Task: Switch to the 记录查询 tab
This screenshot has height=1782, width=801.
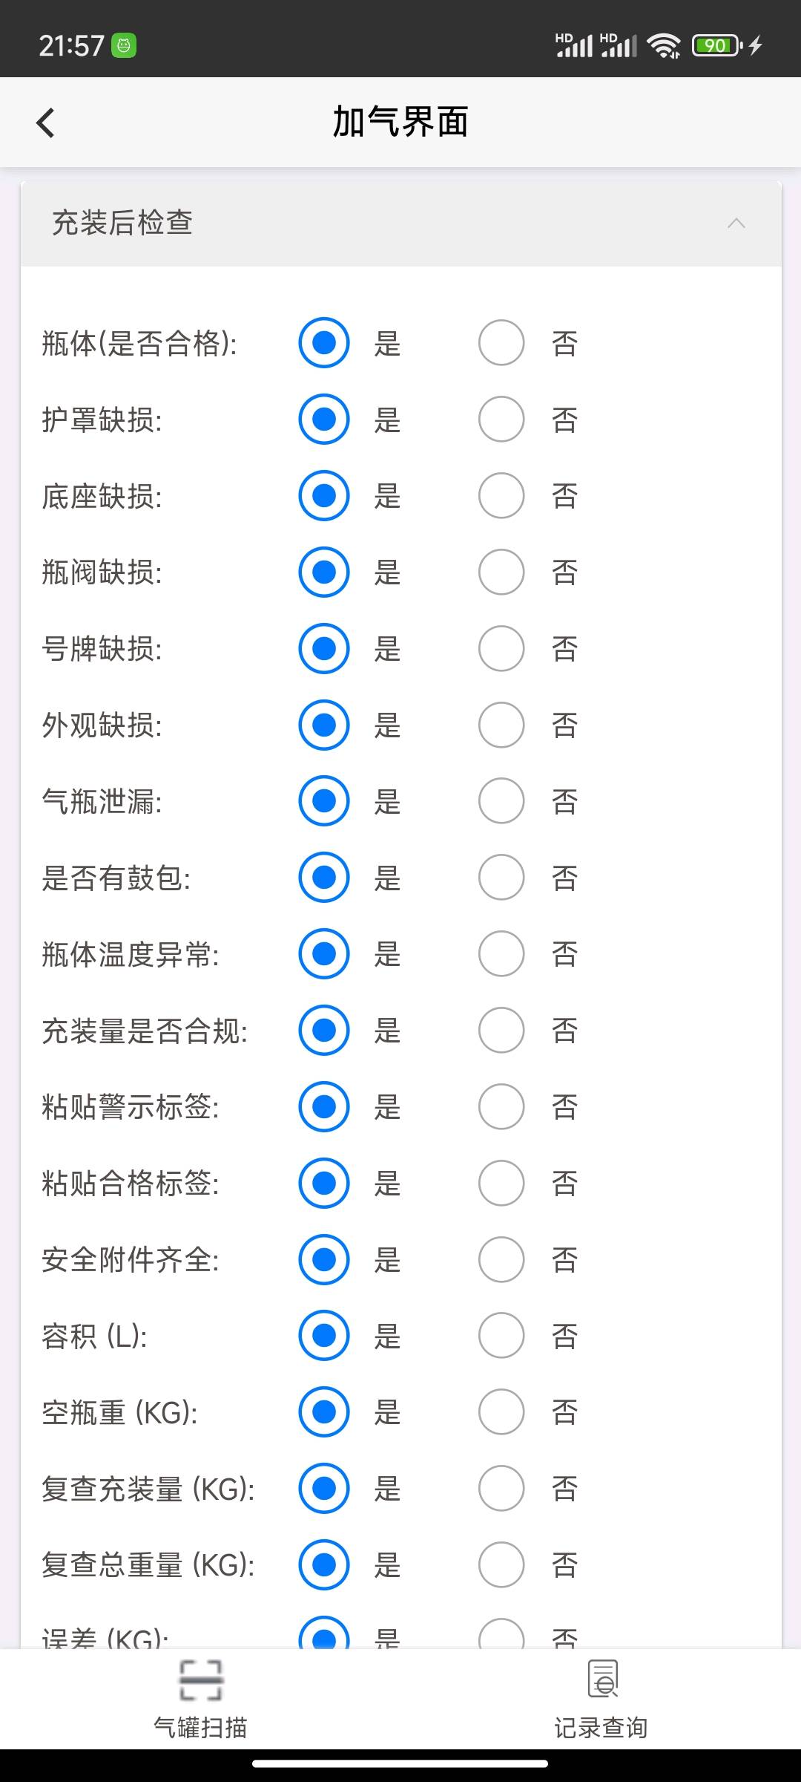Action: click(601, 1727)
